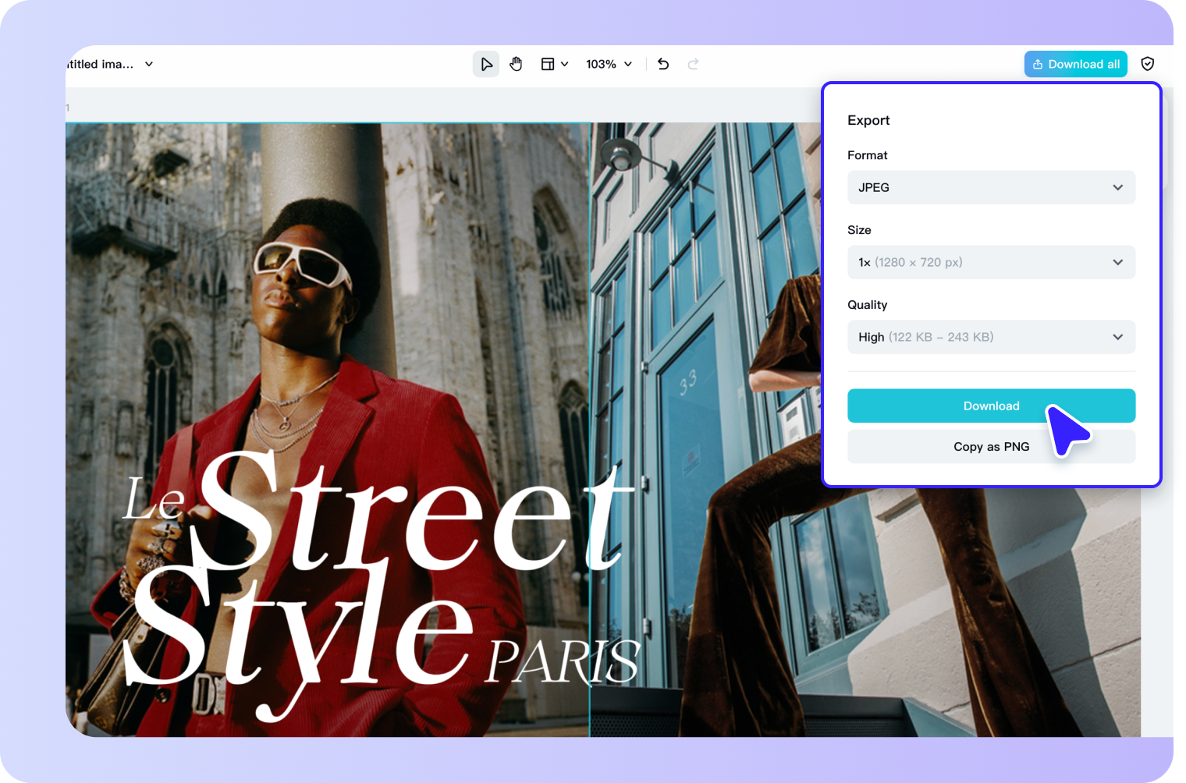Activate the hand pan tool
This screenshot has height=783, width=1186.
click(x=516, y=63)
